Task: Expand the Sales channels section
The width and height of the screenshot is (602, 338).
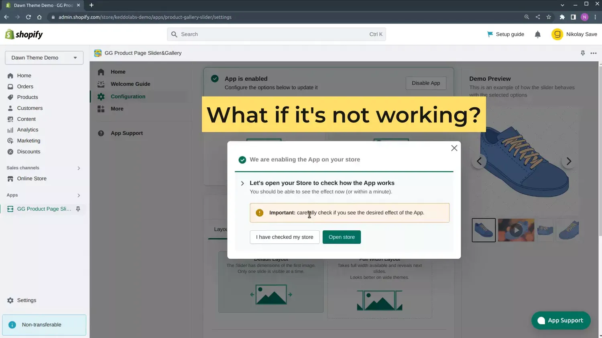Action: coord(79,168)
